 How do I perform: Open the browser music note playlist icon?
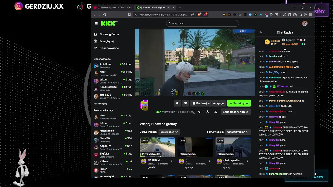click(x=285, y=15)
